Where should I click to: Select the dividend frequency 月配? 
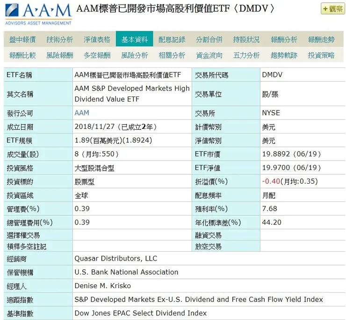click(269, 195)
